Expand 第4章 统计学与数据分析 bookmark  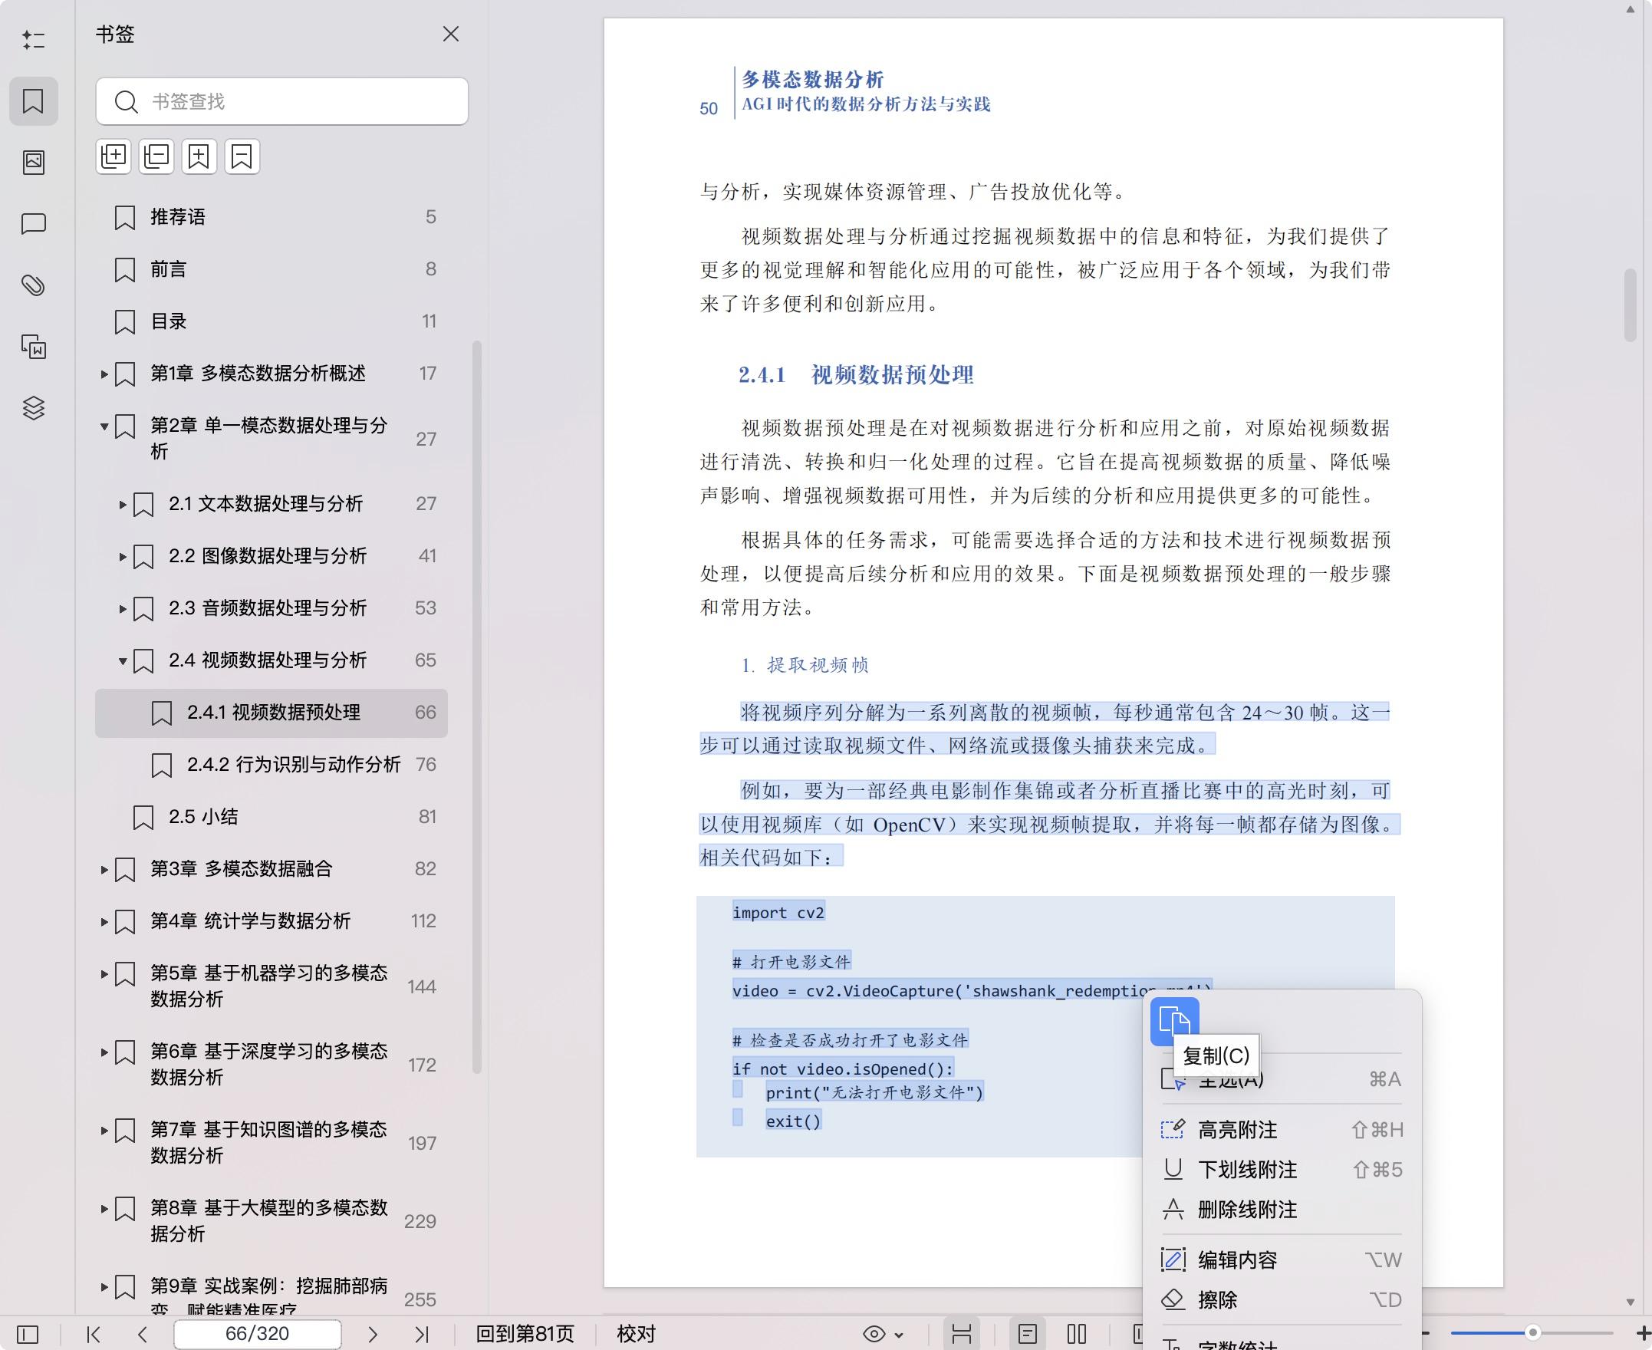pos(104,921)
